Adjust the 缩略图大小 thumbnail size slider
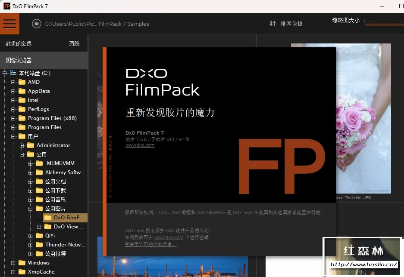The width and height of the screenshot is (404, 277). (x=384, y=23)
